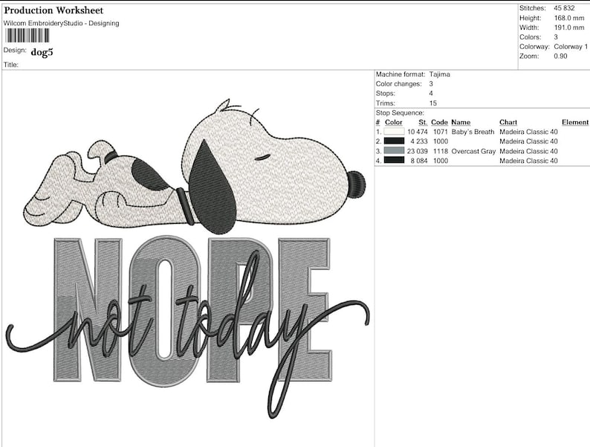Image resolution: width=590 pixels, height=447 pixels.
Task: Click the stitch count '23 039'
Action: tap(418, 151)
